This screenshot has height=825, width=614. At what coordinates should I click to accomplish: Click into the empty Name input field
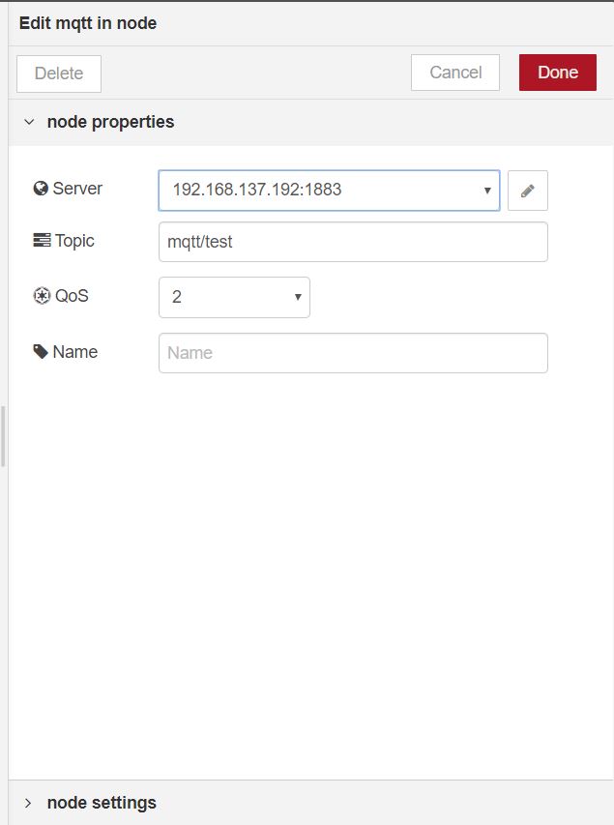(353, 353)
